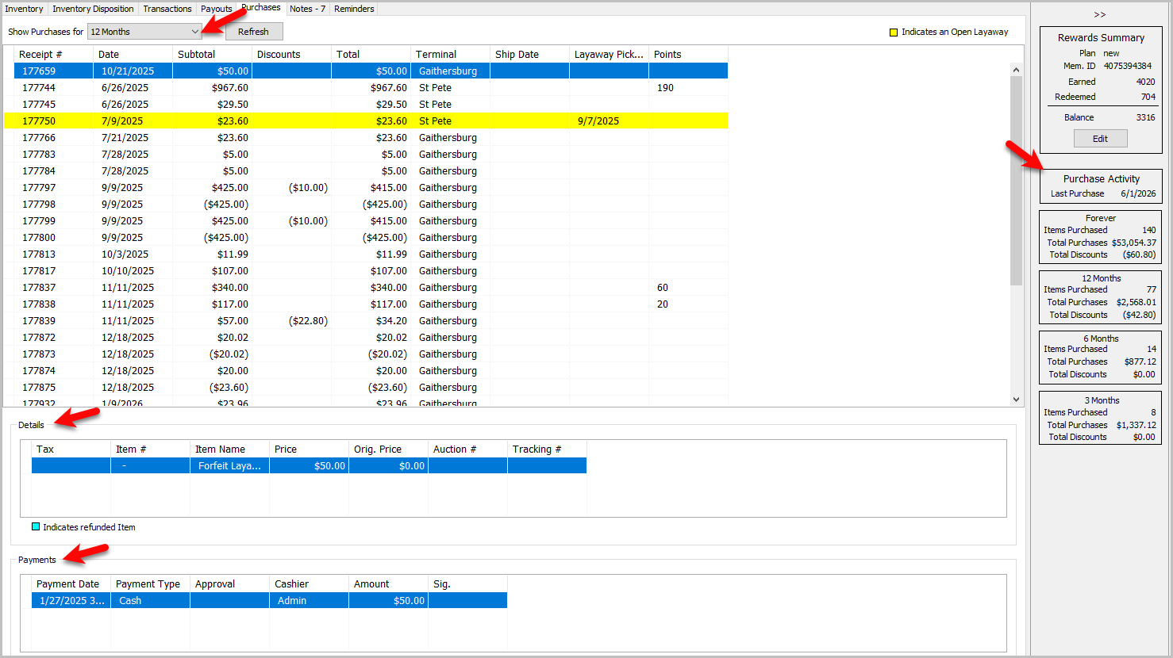Open the Show Purchases for period dropdown
Screen dimensions: 1173x658
click(x=144, y=32)
